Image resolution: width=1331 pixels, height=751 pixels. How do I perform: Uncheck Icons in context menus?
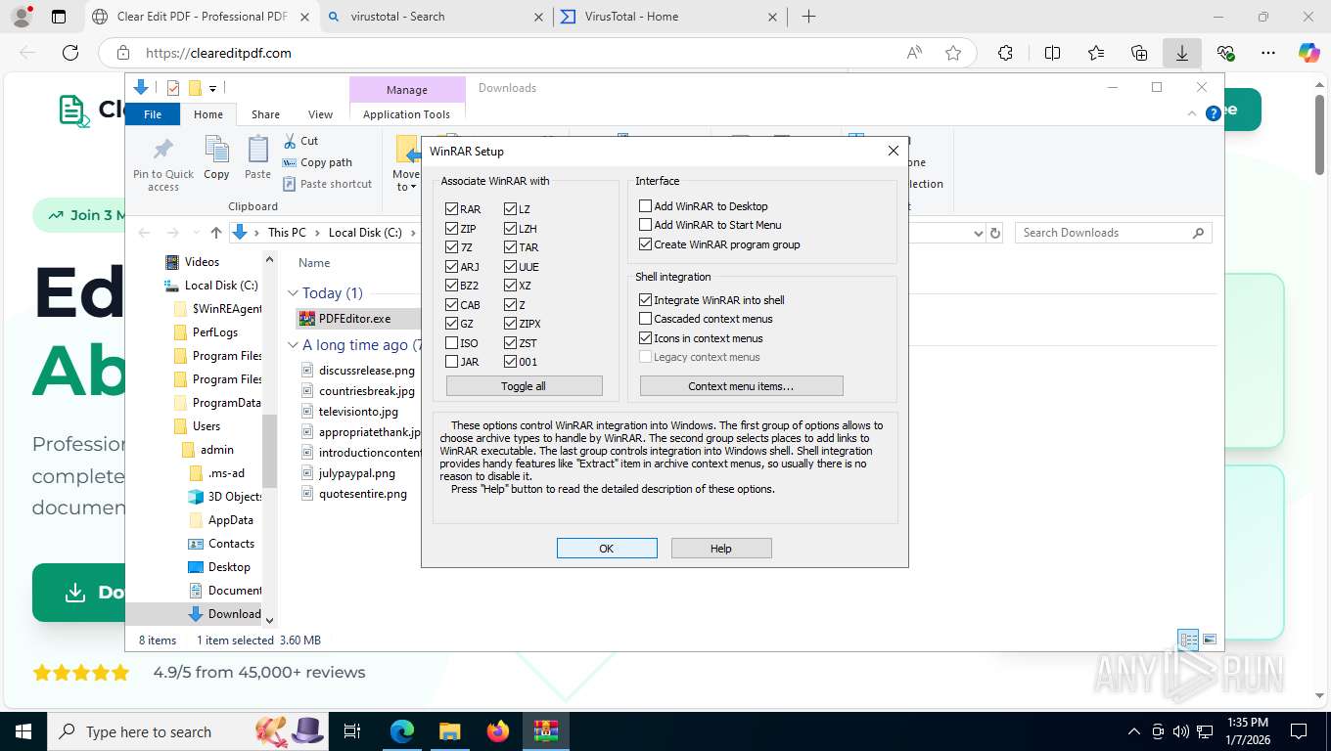pyautogui.click(x=645, y=338)
